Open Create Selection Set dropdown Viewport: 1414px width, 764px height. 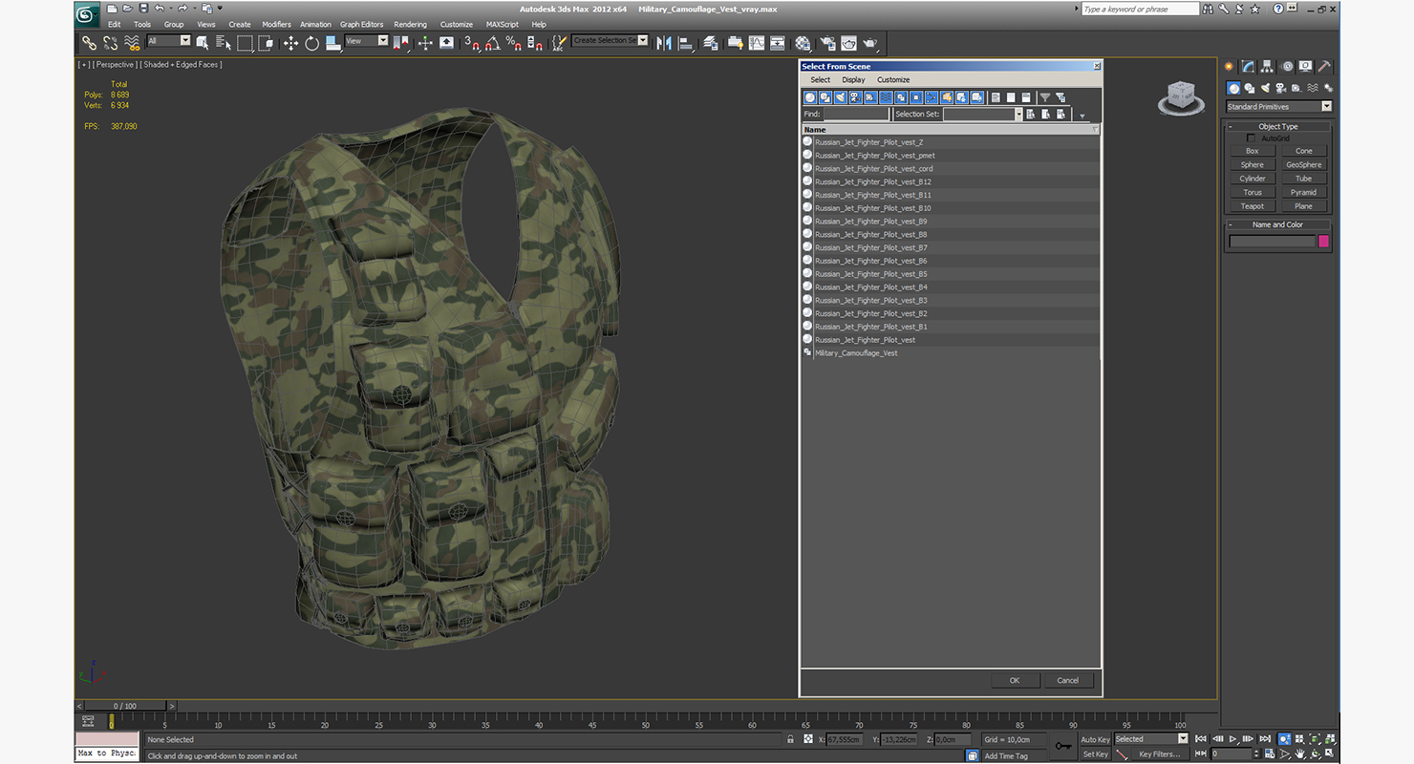click(642, 41)
